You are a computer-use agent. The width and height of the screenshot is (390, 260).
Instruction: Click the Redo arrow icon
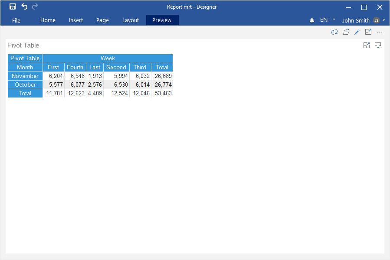coord(35,6)
